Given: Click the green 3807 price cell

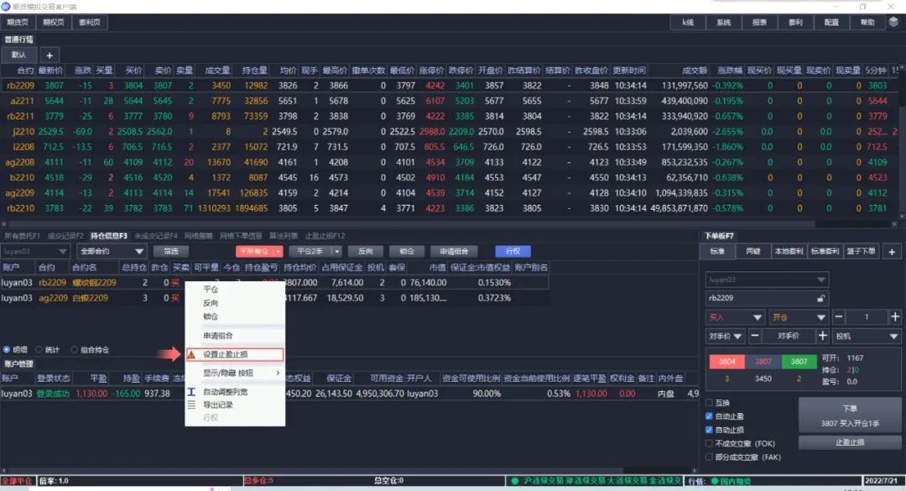Looking at the screenshot, I should (x=798, y=360).
